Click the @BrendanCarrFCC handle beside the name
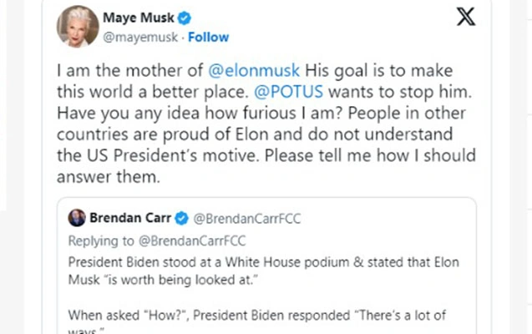Image resolution: width=532 pixels, height=334 pixels. pos(247,219)
